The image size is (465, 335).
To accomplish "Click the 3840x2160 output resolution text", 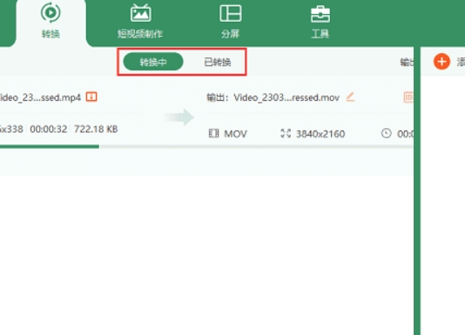I will click(320, 134).
